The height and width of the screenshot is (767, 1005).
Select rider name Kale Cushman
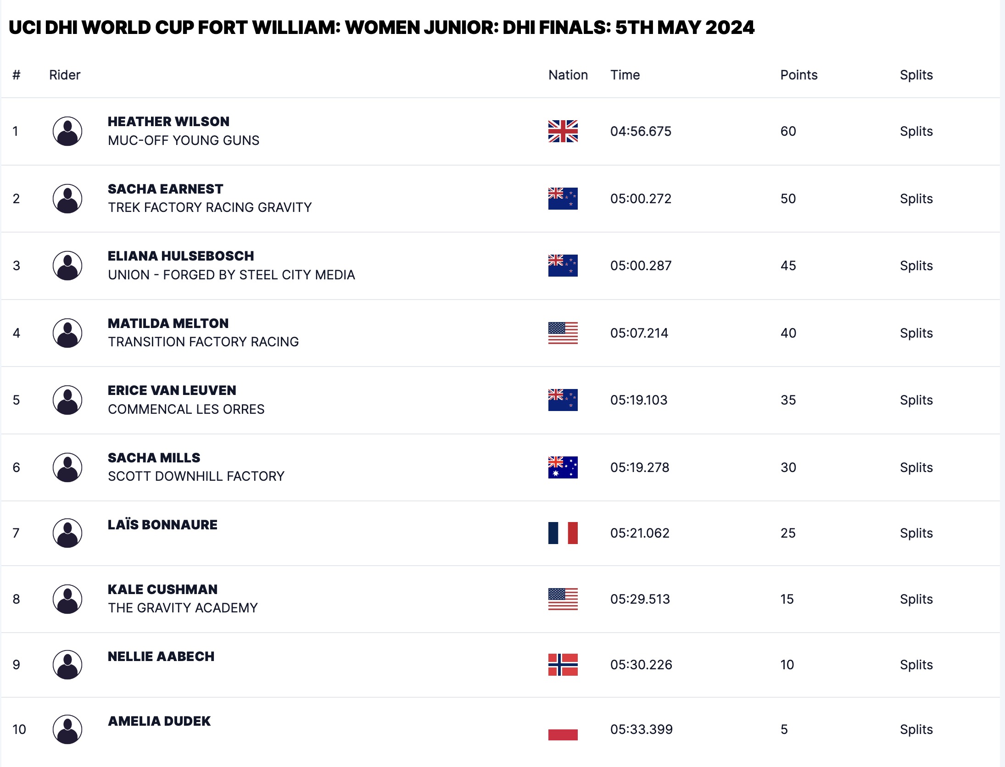pos(162,589)
